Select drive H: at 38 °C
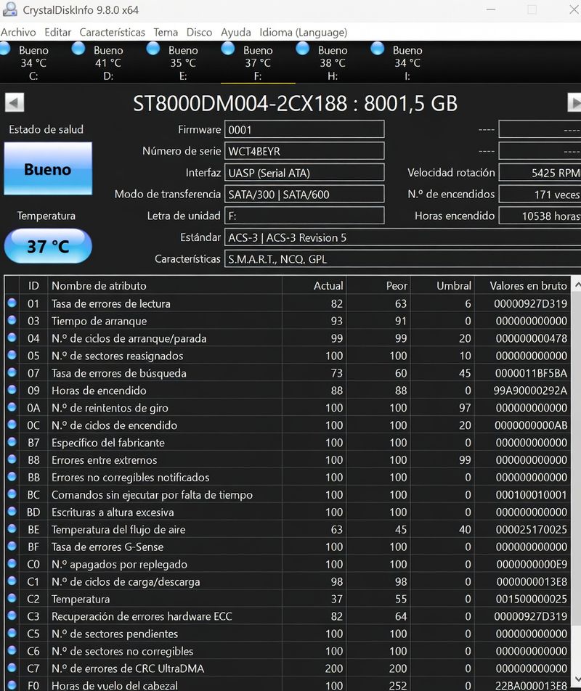 333,62
